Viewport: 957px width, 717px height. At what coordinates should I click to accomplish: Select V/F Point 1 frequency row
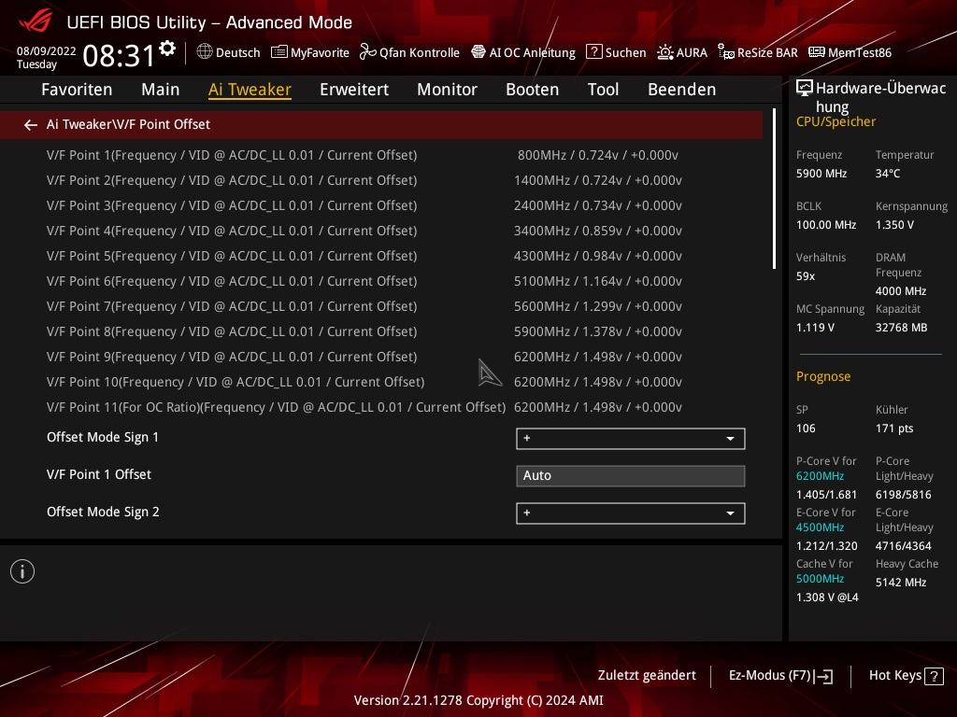[x=381, y=155]
